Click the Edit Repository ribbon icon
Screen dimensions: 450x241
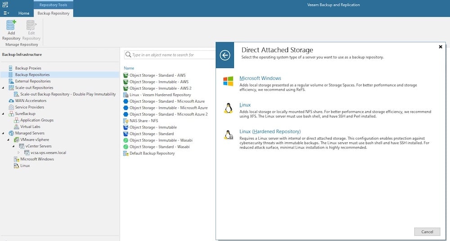click(31, 25)
